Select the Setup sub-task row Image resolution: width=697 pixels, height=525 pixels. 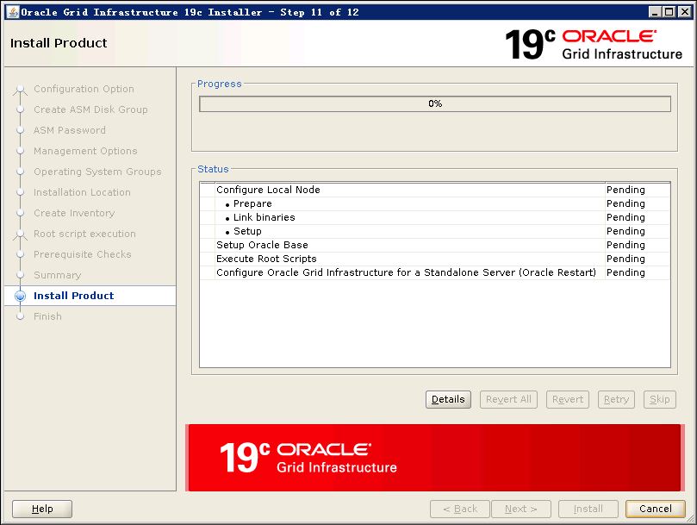click(435, 231)
